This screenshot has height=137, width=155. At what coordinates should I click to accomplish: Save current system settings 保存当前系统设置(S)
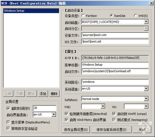tap(112, 130)
